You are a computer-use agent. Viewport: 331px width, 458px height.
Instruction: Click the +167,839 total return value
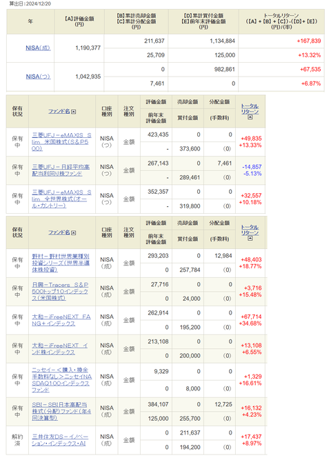pos(309,41)
